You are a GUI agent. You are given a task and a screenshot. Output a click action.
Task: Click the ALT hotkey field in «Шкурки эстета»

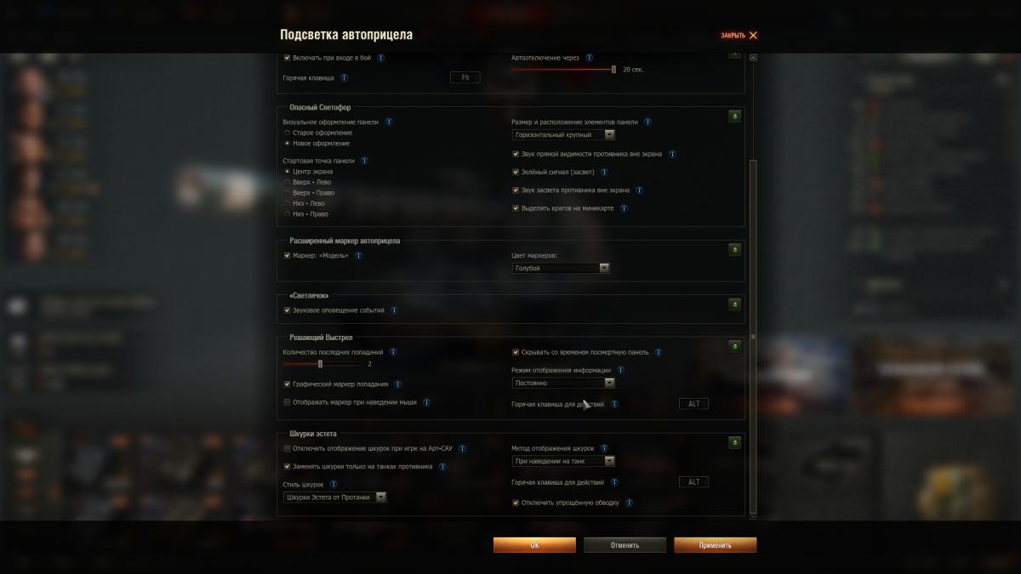tap(693, 482)
